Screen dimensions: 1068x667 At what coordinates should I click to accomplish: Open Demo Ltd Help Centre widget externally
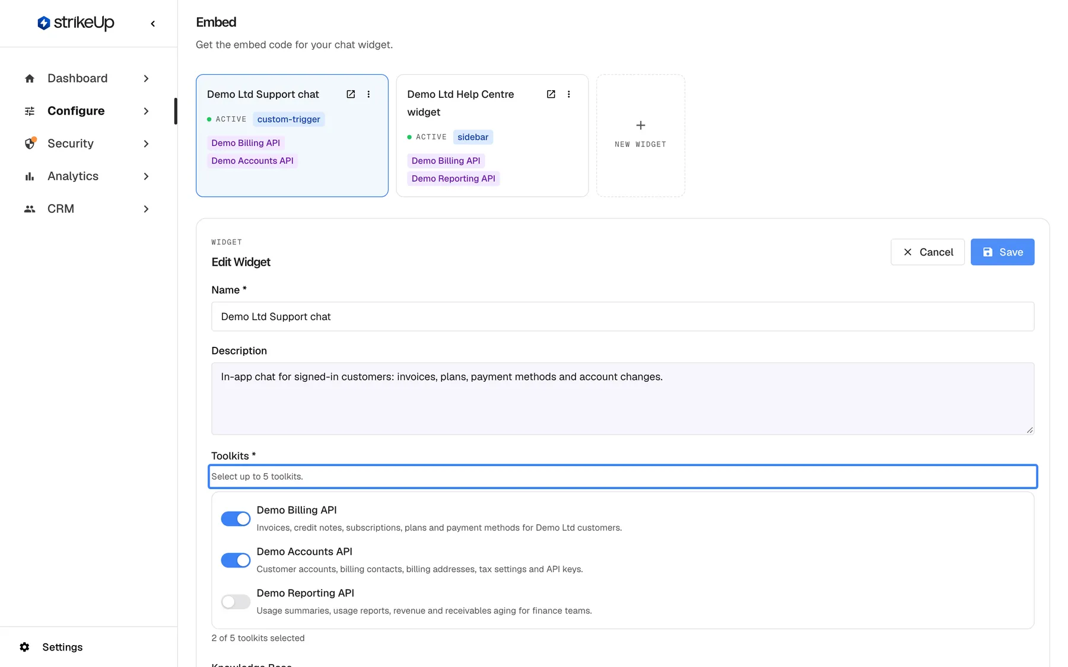551,94
